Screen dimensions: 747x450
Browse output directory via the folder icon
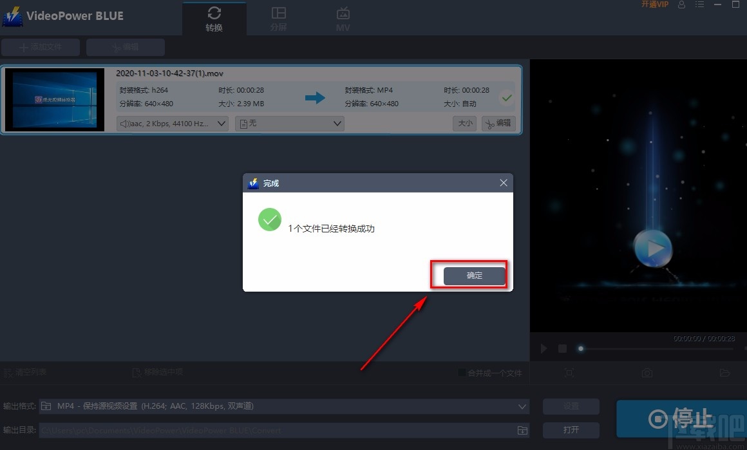(522, 430)
